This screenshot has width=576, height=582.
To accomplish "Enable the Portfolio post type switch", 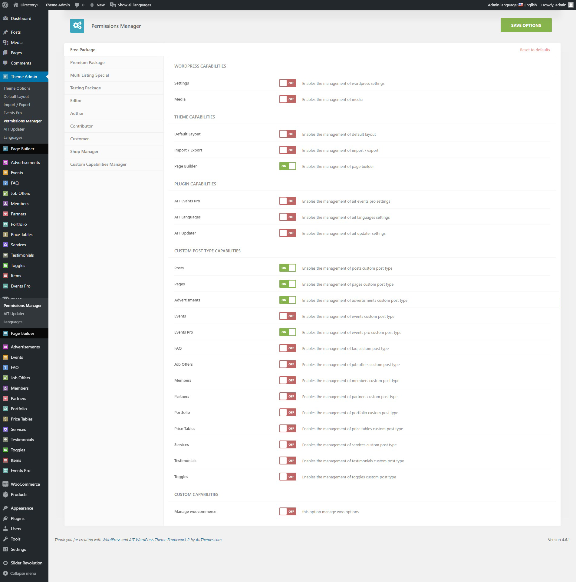I will 288,412.
